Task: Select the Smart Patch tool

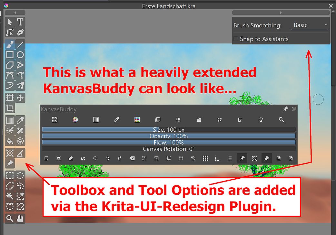Action: click(x=20, y=131)
